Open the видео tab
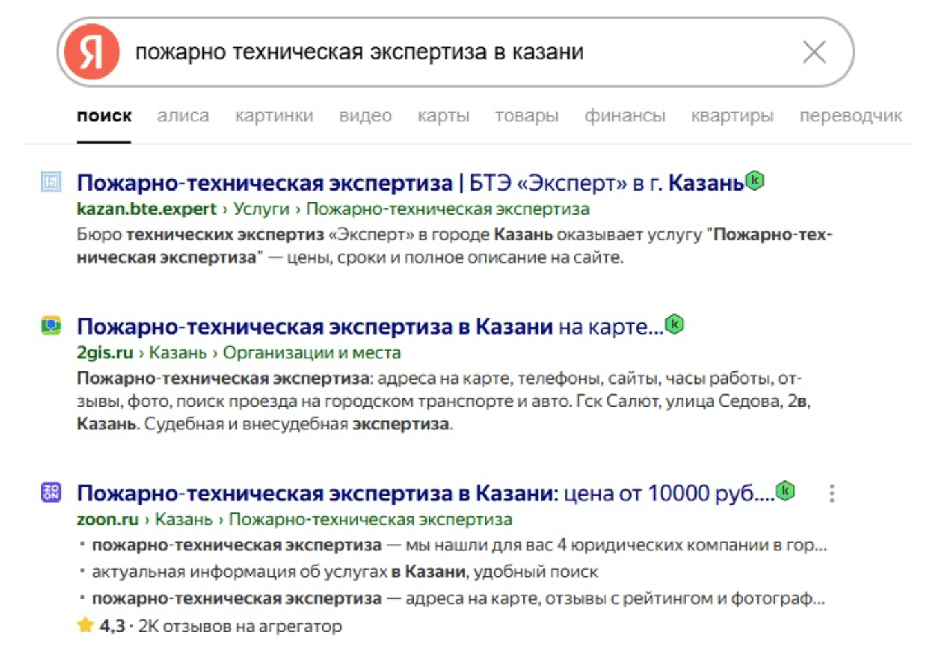Viewport: 943px width, 671px height. click(x=365, y=116)
